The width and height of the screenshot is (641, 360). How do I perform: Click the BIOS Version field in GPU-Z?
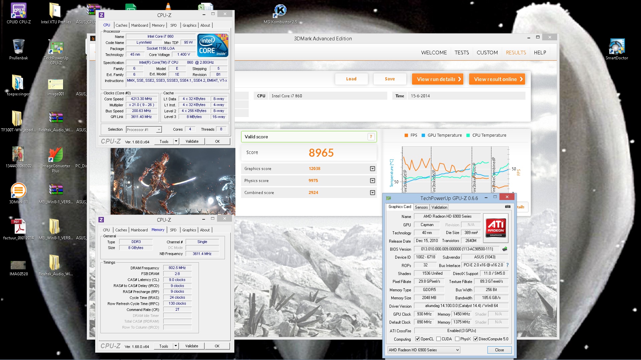click(x=457, y=249)
